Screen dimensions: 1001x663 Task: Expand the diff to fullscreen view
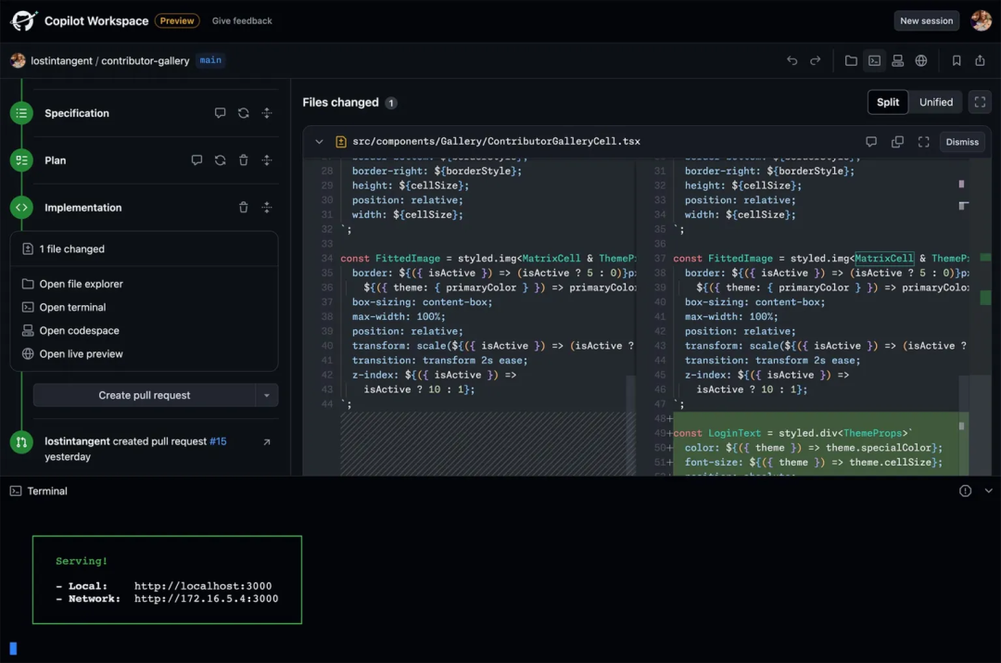921,141
